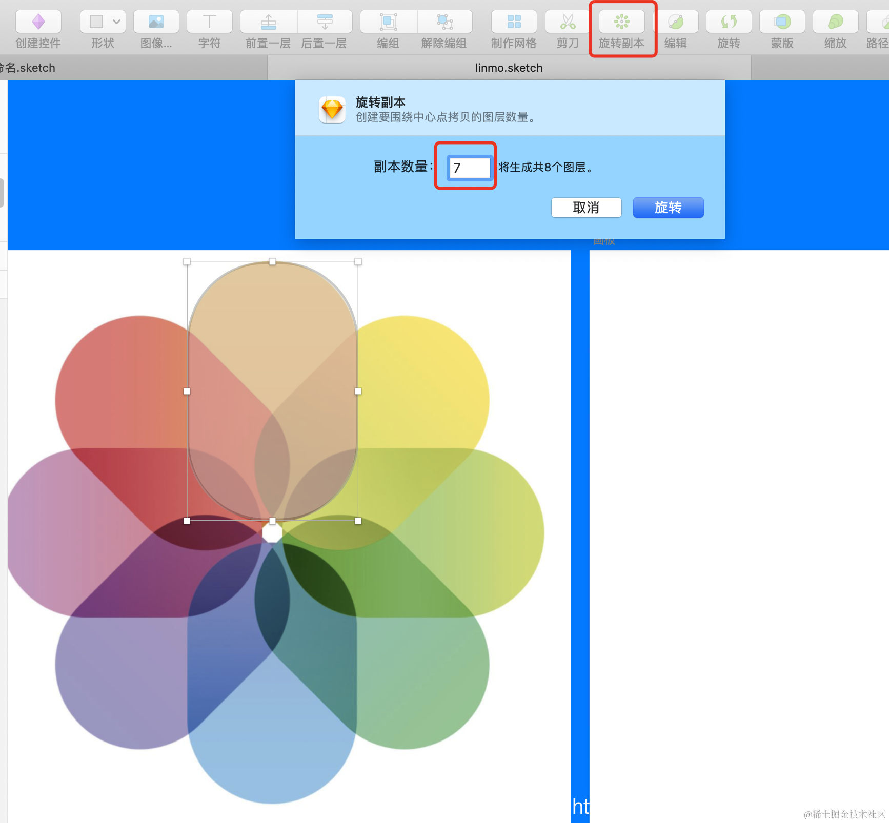Select the 旋转 rotate tool
Viewport: 889px width, 823px height.
pos(729,22)
